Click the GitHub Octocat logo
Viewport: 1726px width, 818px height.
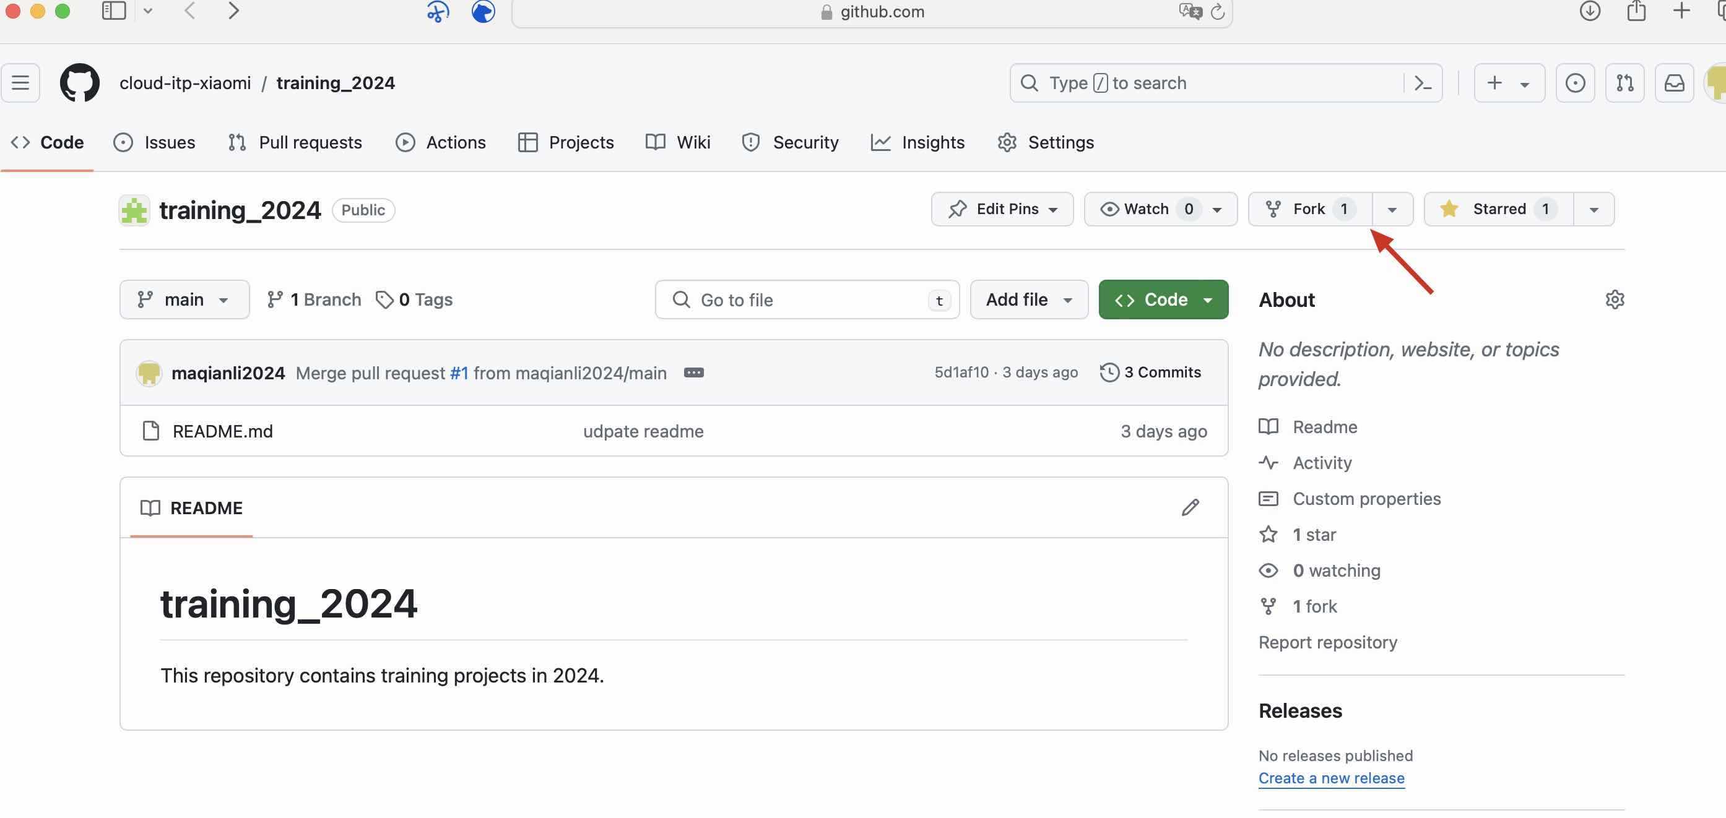pyautogui.click(x=80, y=83)
